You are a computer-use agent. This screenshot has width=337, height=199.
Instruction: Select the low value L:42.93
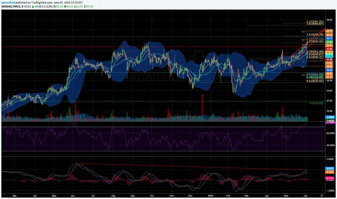(79, 7)
